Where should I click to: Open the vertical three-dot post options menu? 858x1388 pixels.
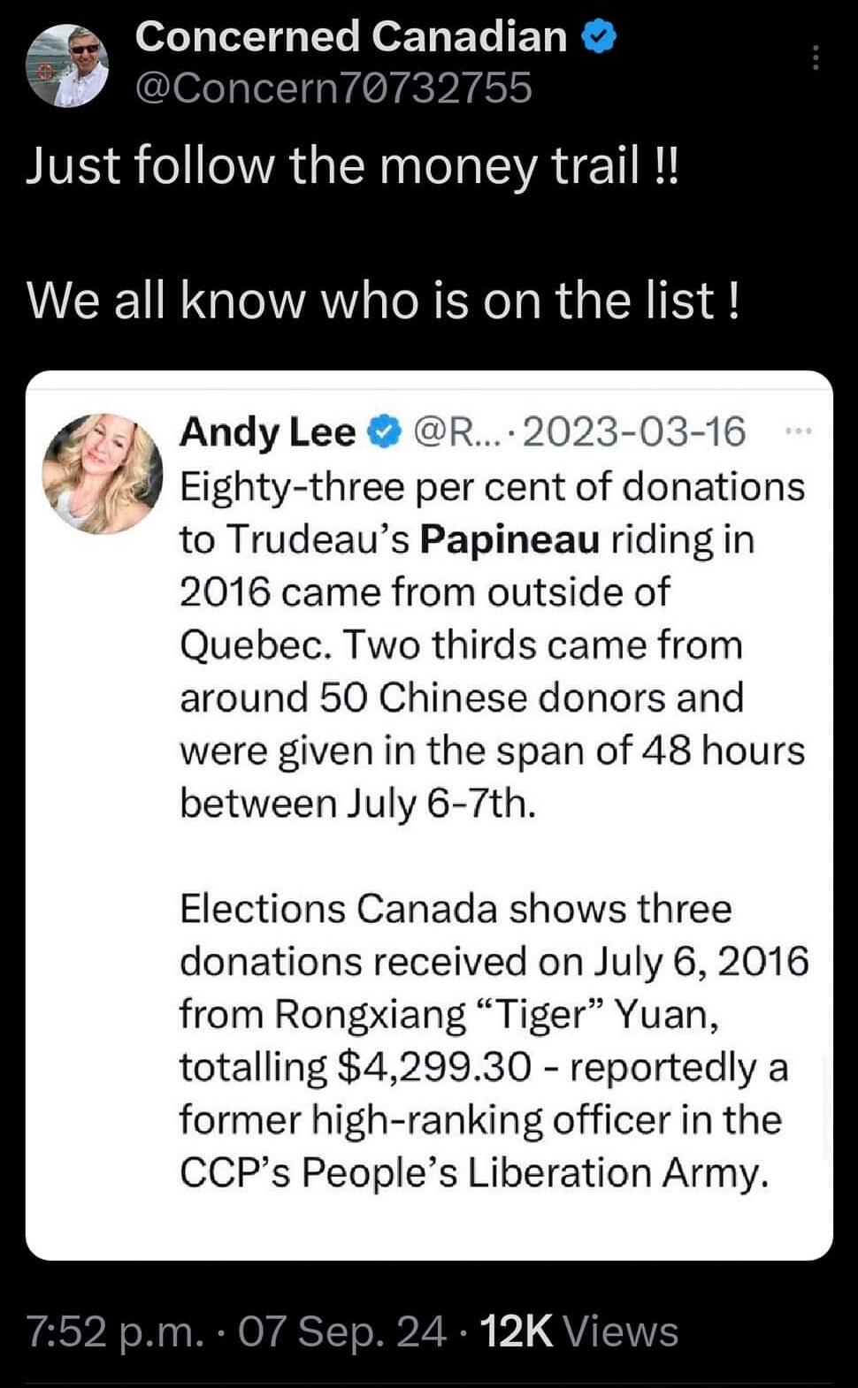click(815, 58)
